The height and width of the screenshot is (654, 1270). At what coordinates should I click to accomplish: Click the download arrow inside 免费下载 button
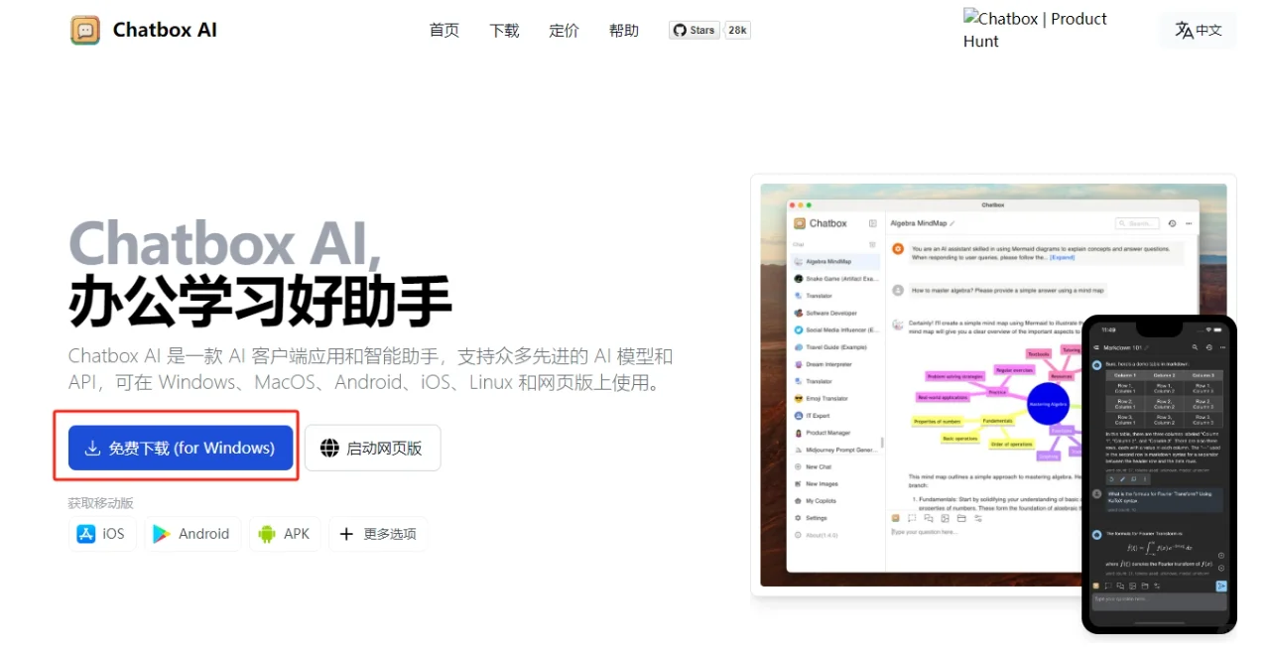[91, 448]
